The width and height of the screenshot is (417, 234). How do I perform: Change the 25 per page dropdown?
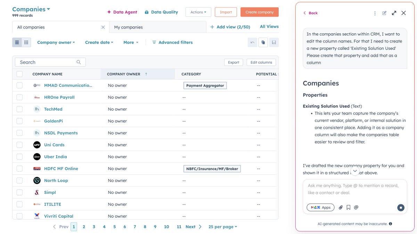click(223, 227)
